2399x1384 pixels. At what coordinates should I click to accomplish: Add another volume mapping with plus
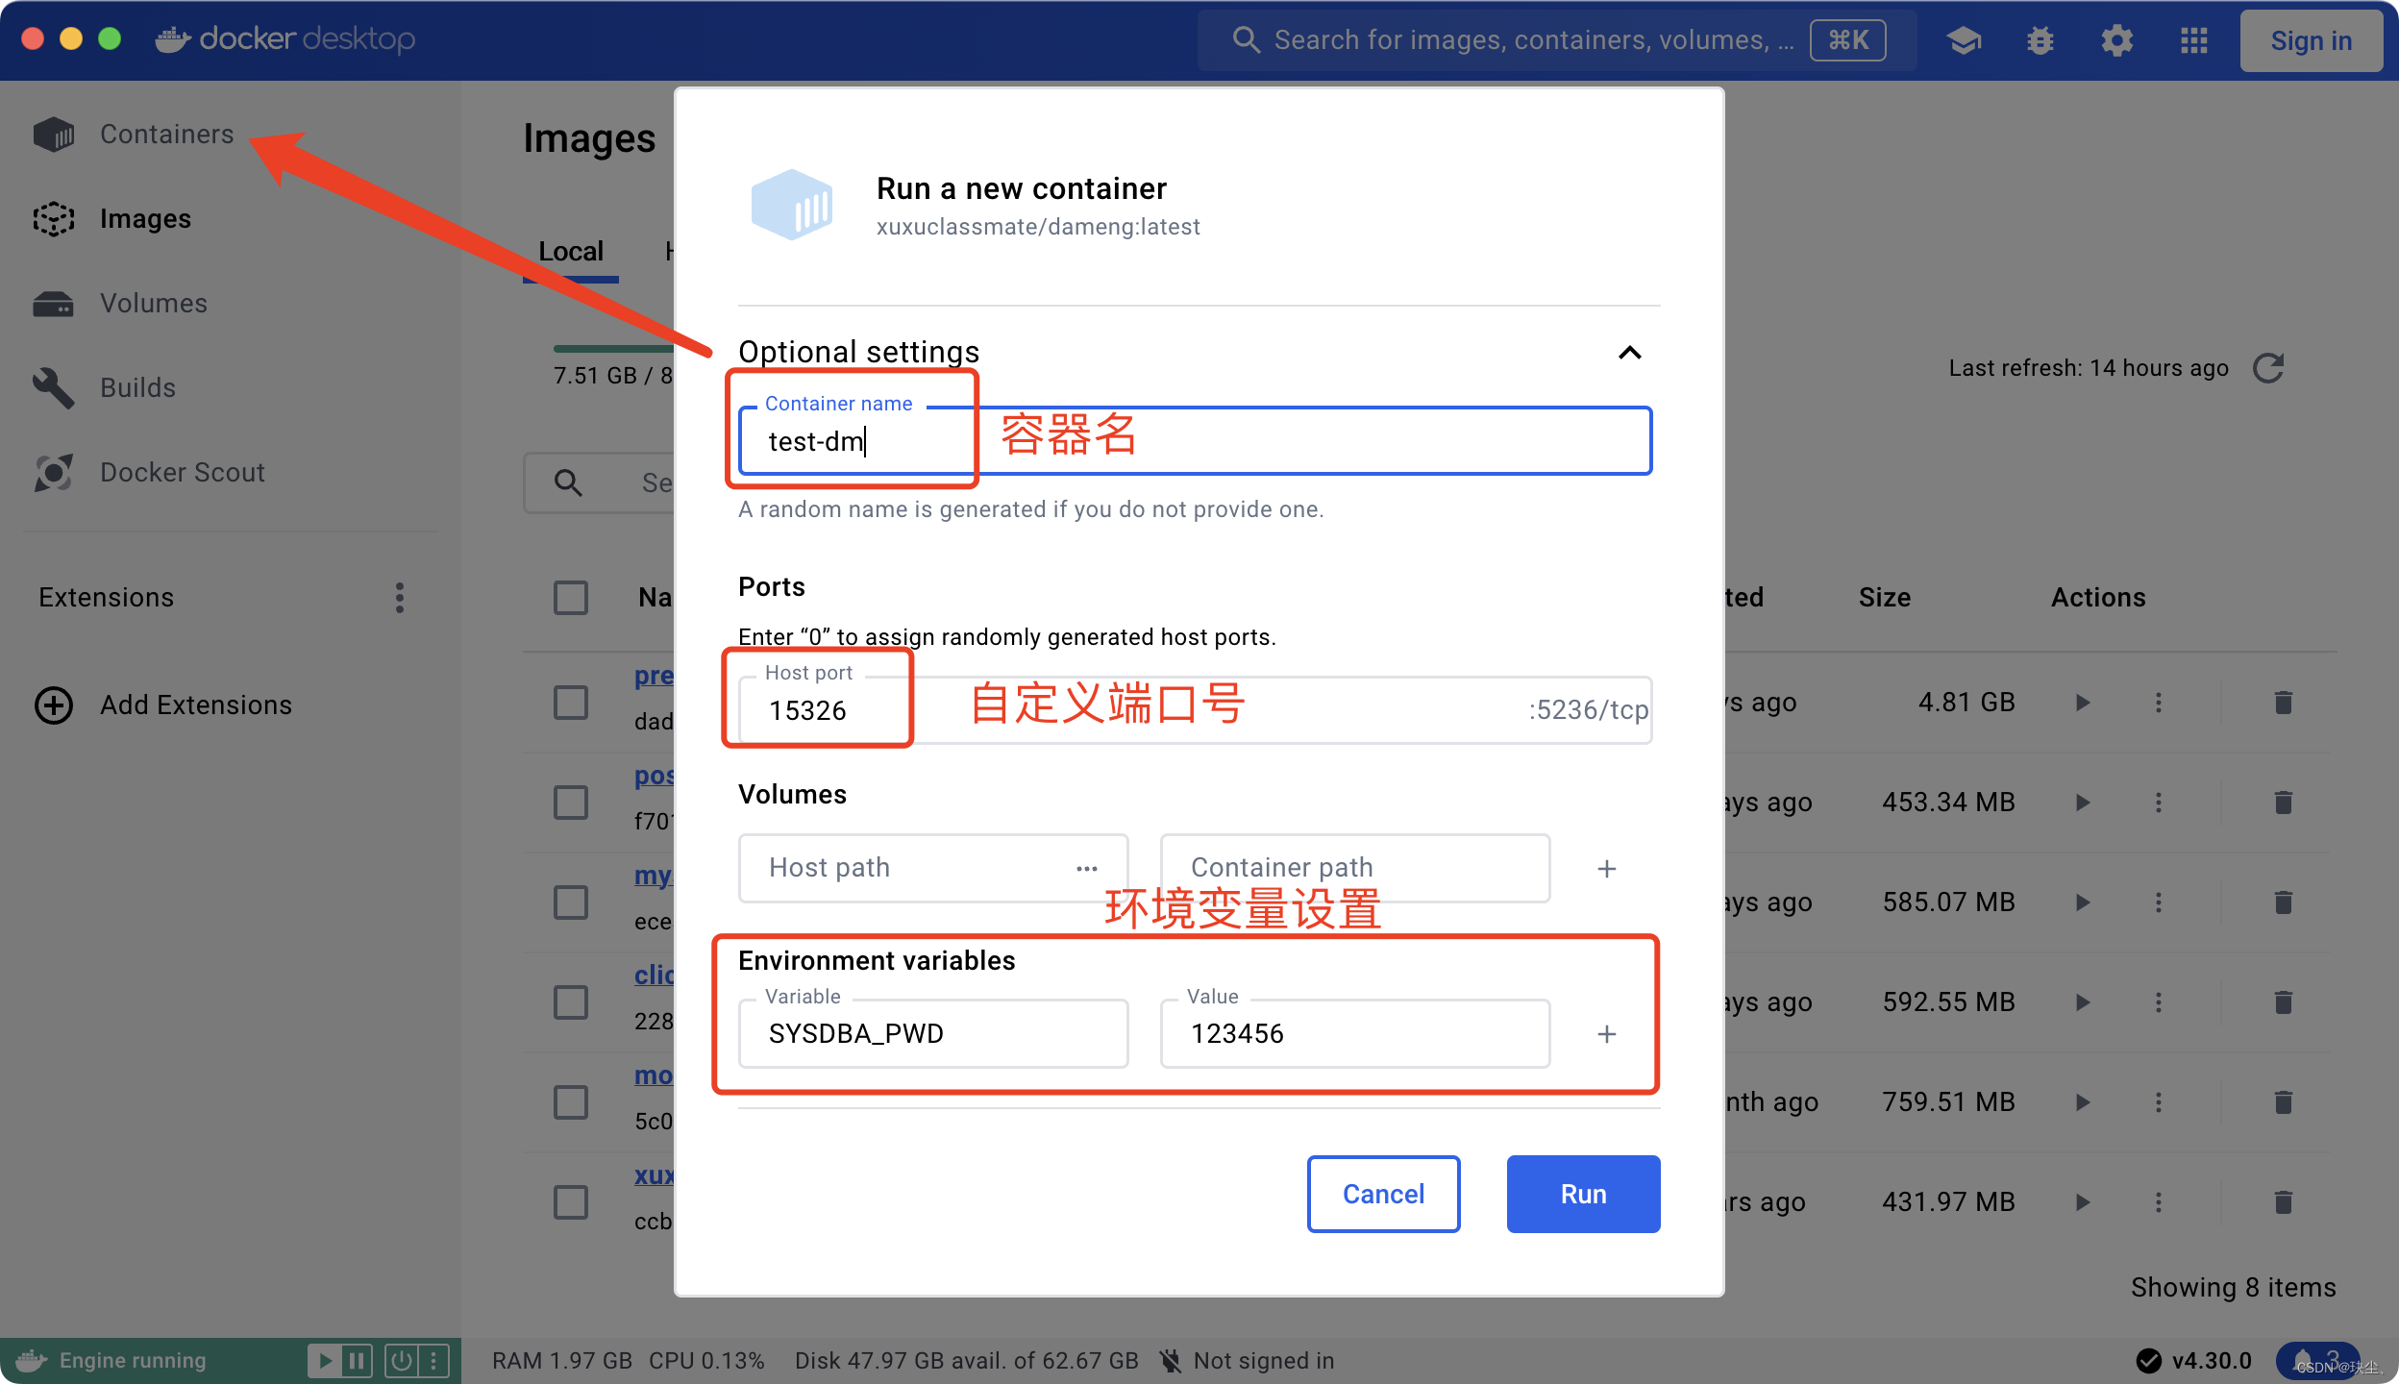(x=1607, y=869)
